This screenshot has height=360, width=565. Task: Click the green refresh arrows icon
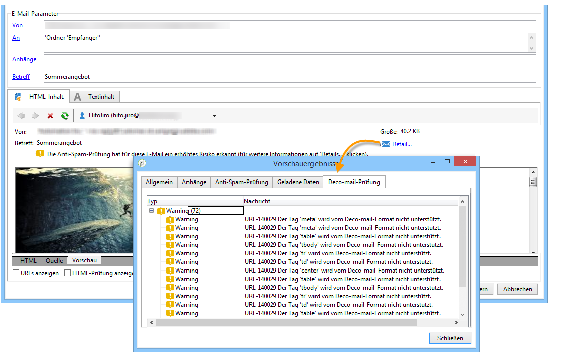click(x=65, y=115)
